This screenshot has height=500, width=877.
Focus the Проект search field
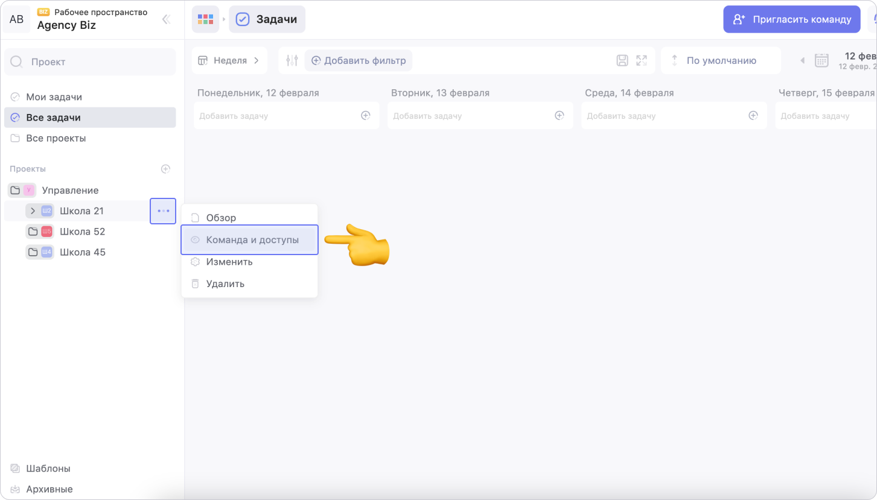click(90, 62)
